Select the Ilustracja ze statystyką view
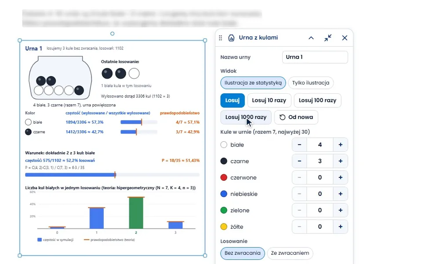Image resolution: width=422 pixels, height=264 pixels. (253, 83)
